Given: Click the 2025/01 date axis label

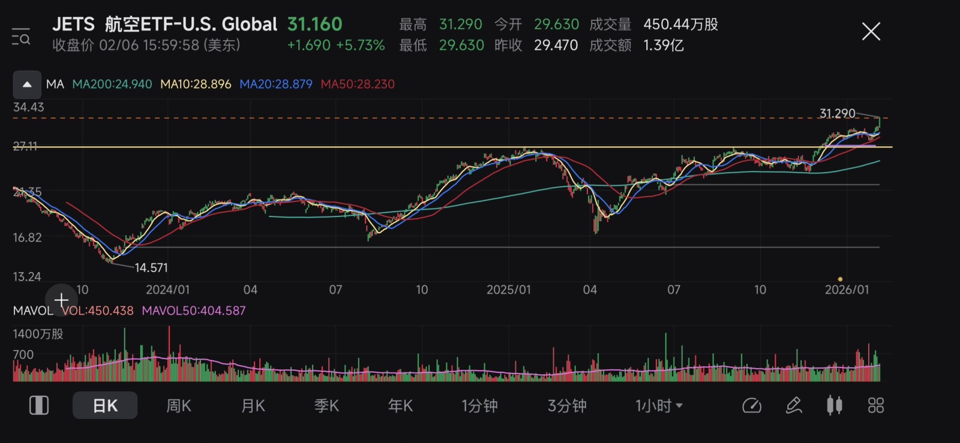Looking at the screenshot, I should (x=509, y=290).
